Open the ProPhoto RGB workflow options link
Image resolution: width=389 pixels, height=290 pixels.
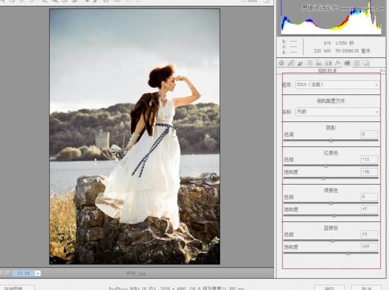tap(176, 288)
